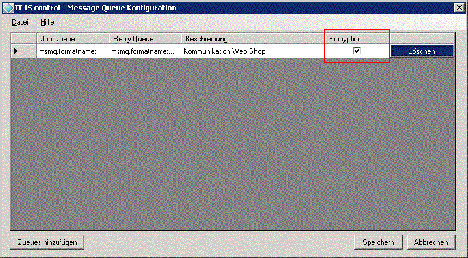The width and height of the screenshot is (468, 258).
Task: Select the Kommunikation Web Shop description cell
Action: tap(253, 51)
